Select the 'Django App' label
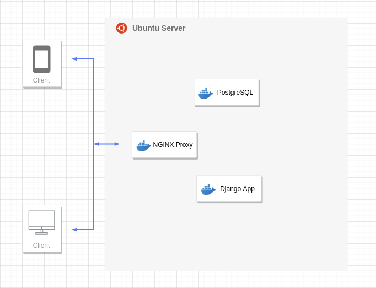Viewport: 376px width, 288px height. [237, 189]
